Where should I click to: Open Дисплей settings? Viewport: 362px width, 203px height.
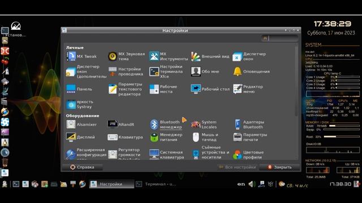click(x=80, y=137)
